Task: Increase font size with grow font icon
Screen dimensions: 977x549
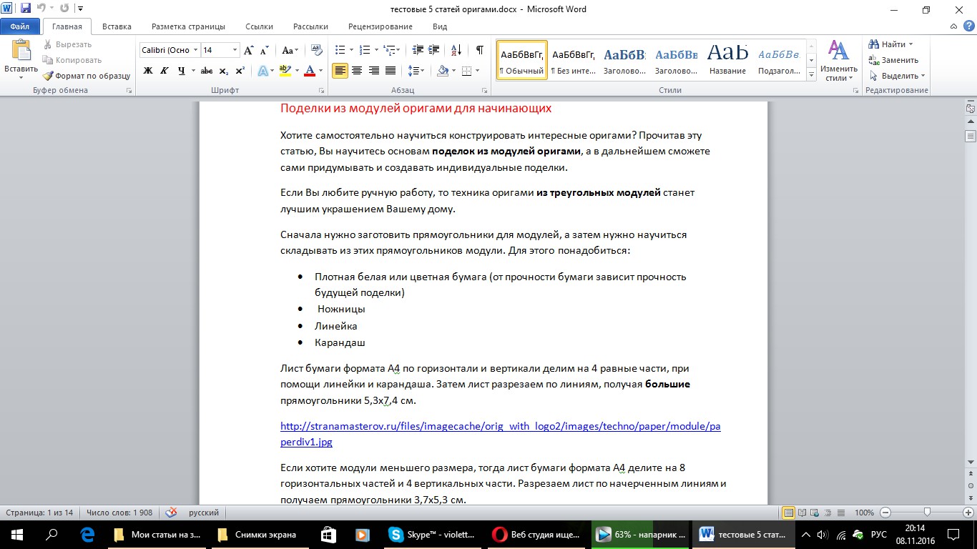Action: pos(249,50)
